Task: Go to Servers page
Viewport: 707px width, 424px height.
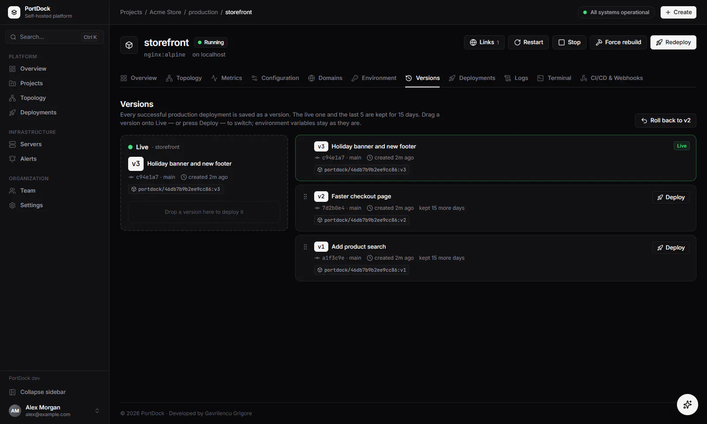Action: (x=54, y=144)
